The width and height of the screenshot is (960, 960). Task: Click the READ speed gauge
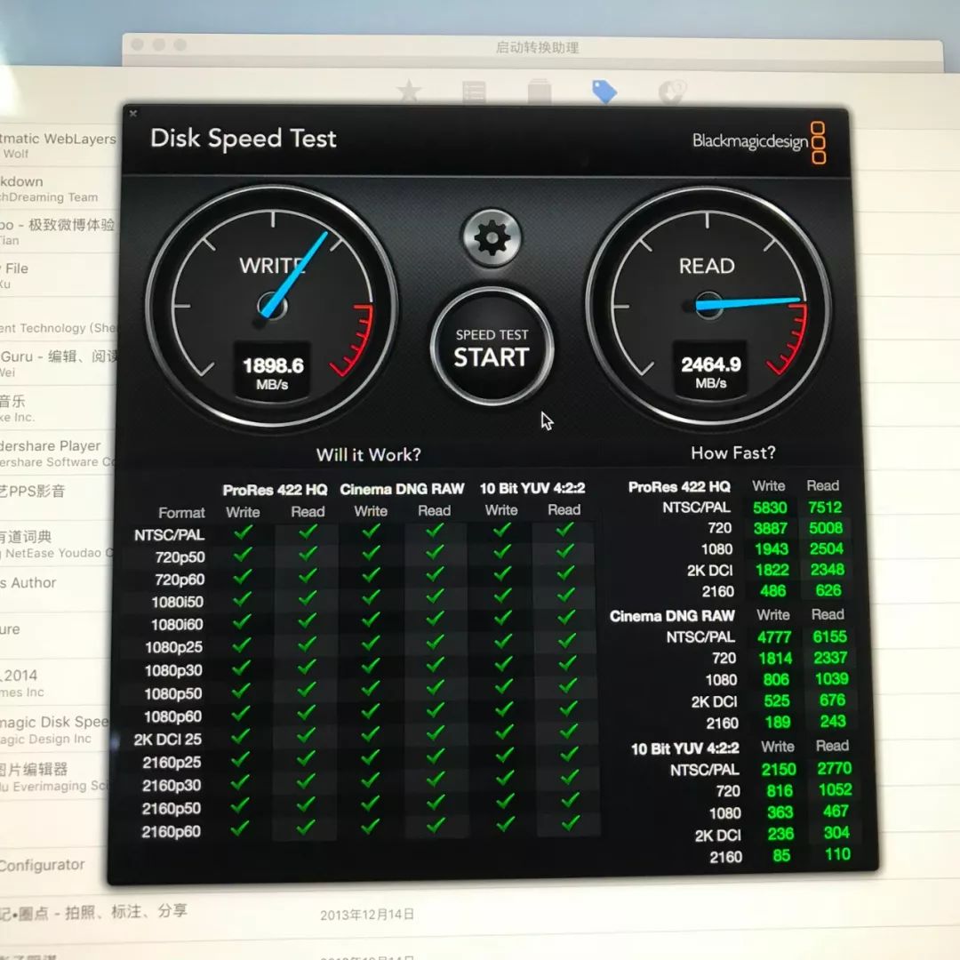708,305
